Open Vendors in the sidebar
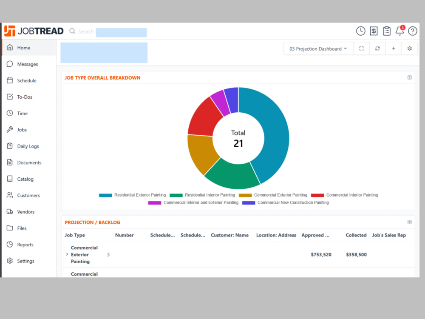The width and height of the screenshot is (425, 319). click(29, 212)
